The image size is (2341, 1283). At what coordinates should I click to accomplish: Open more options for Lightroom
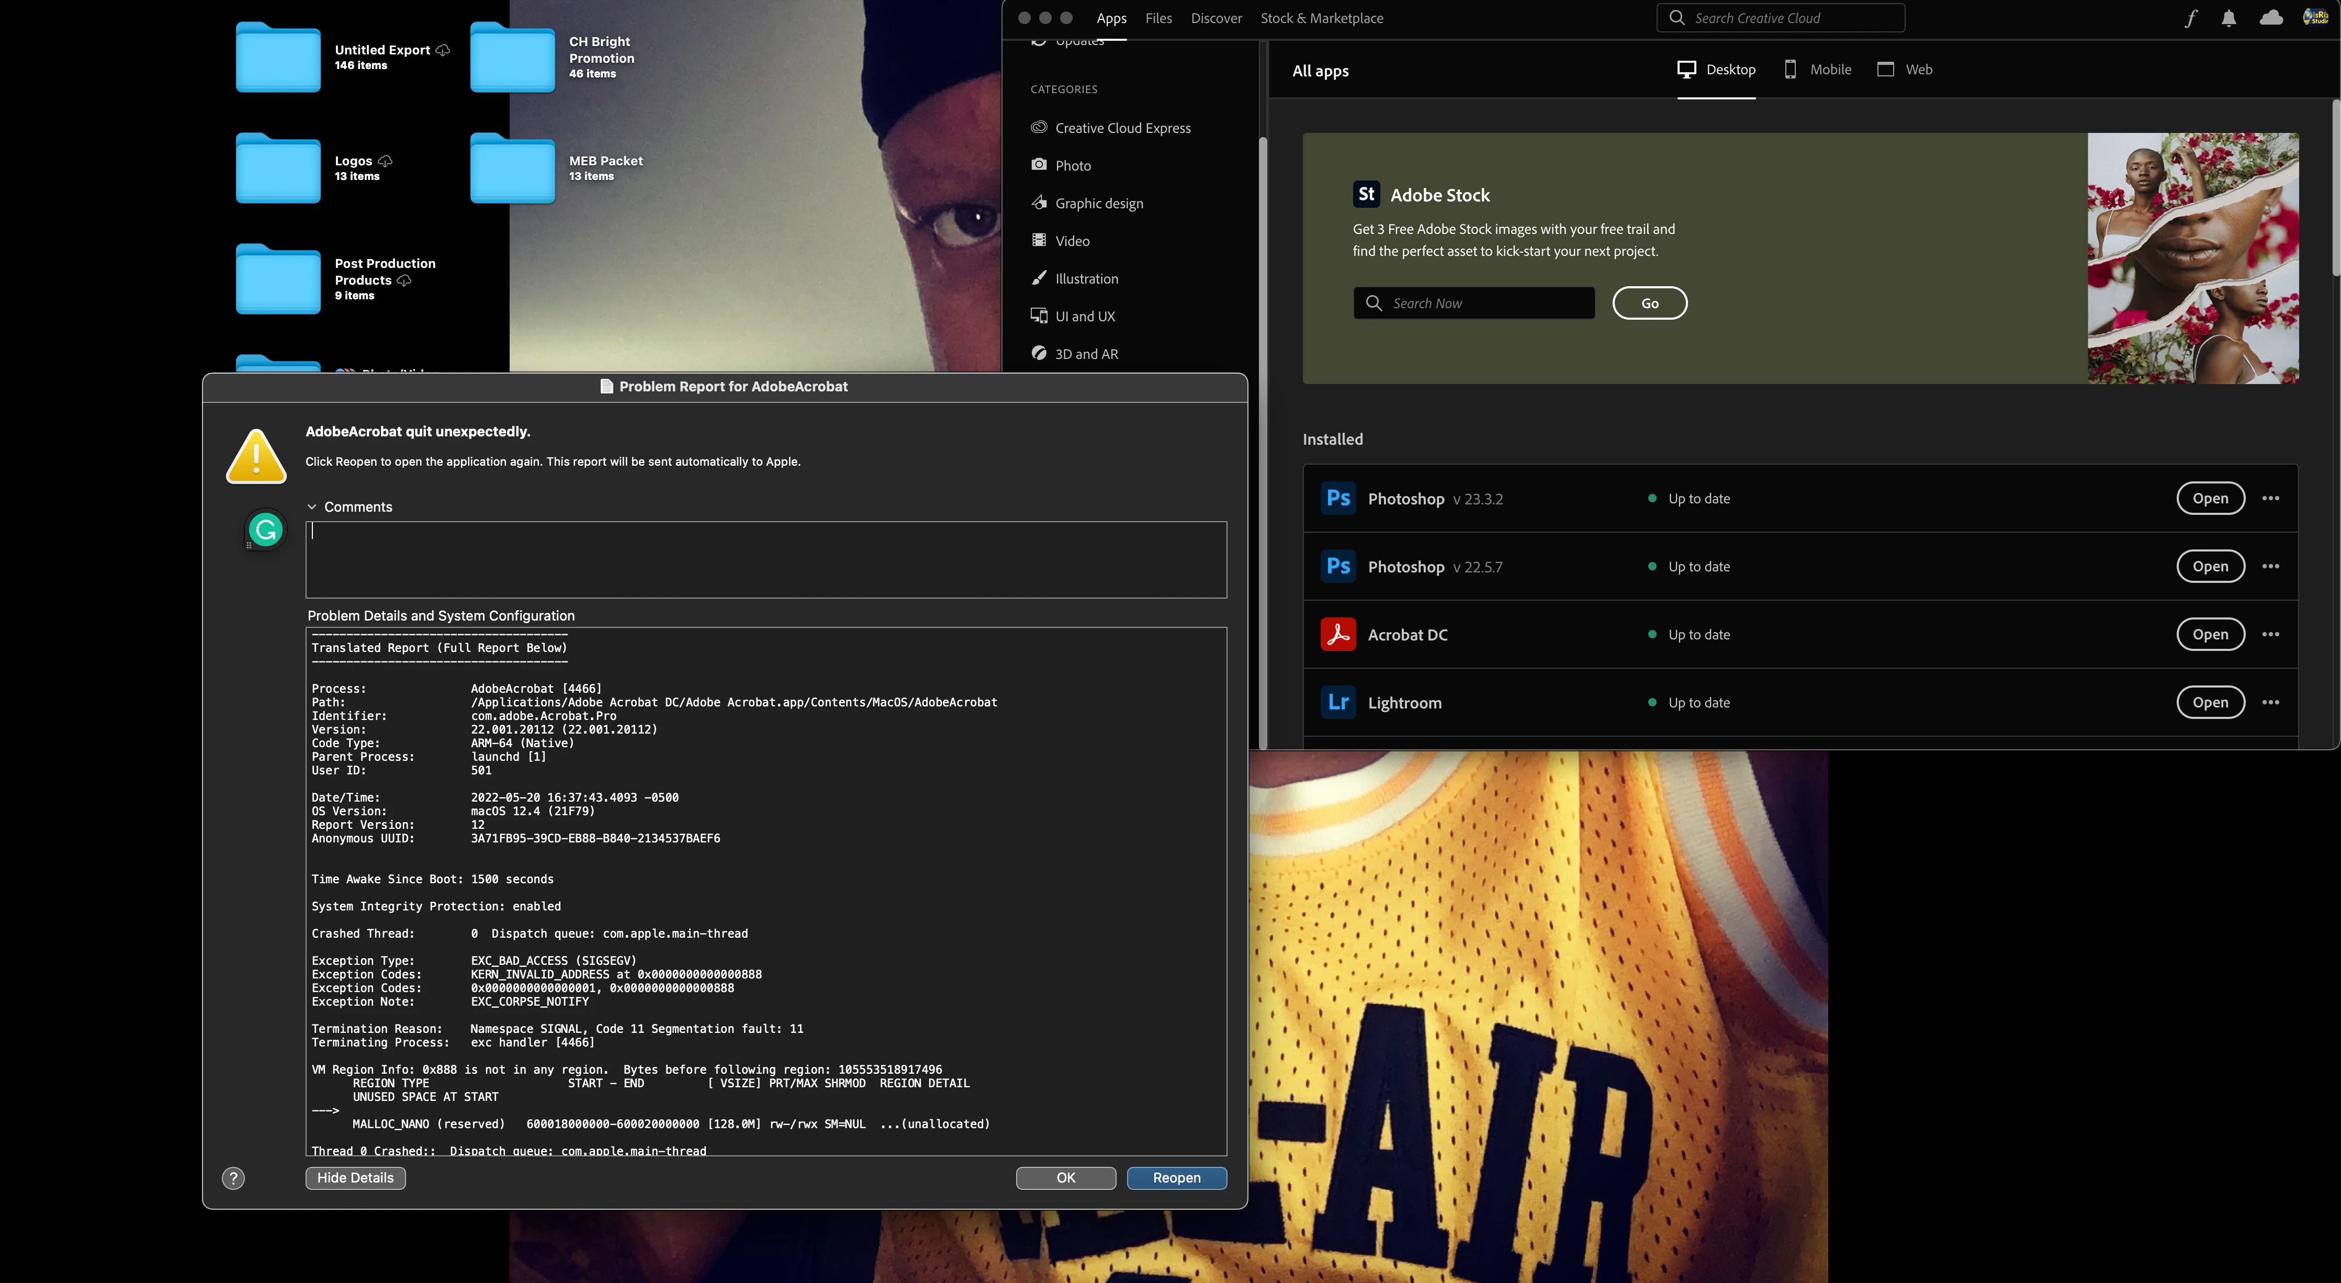point(2270,702)
